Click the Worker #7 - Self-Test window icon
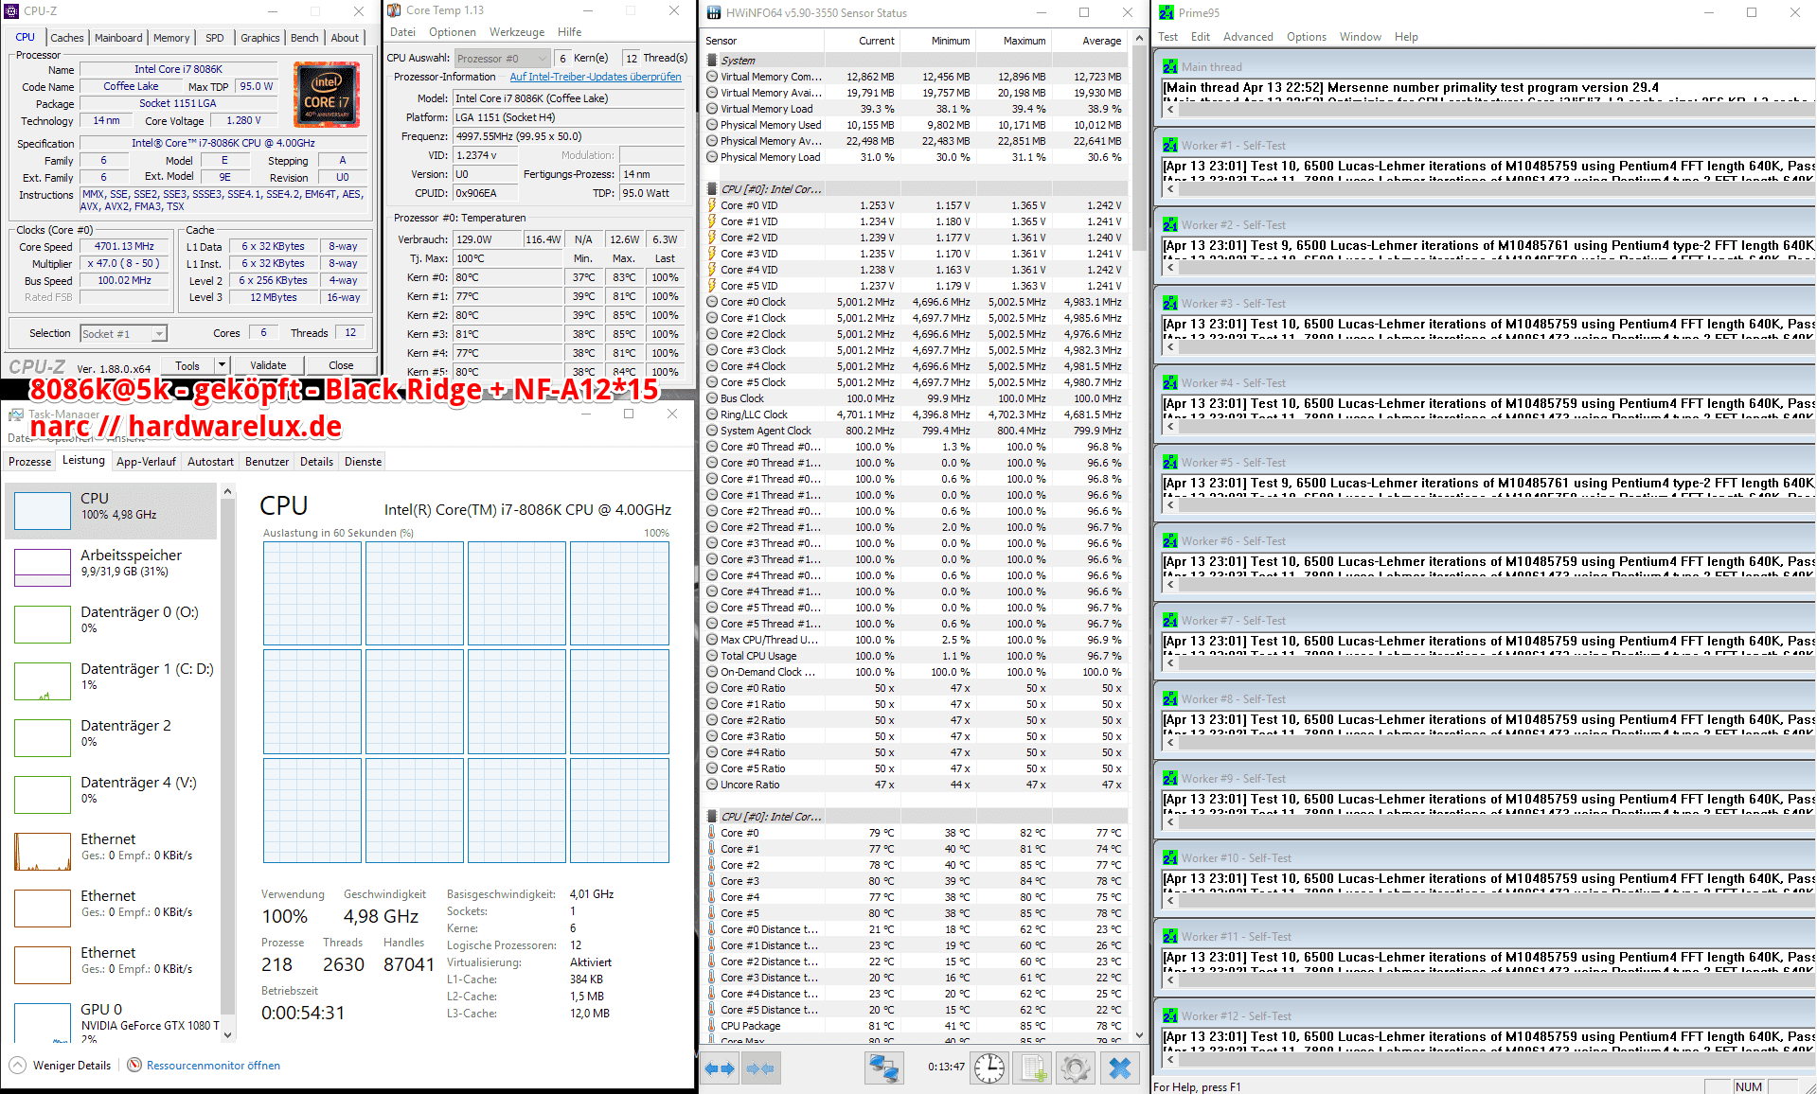Screen dimensions: 1817x1094 point(1170,621)
